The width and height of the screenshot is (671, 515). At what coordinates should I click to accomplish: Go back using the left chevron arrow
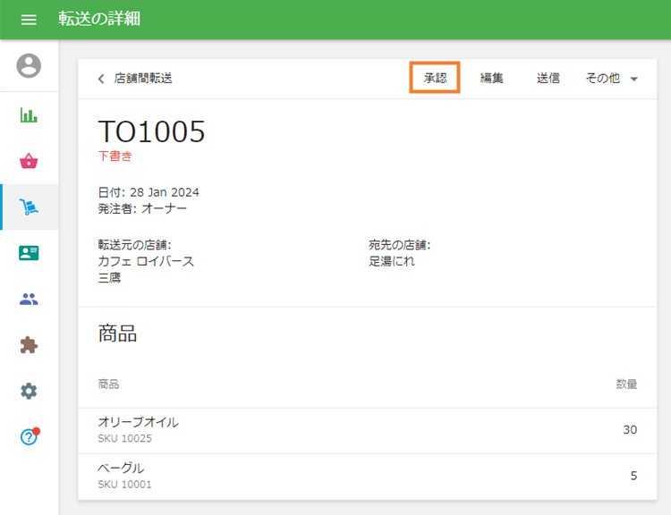click(x=101, y=79)
